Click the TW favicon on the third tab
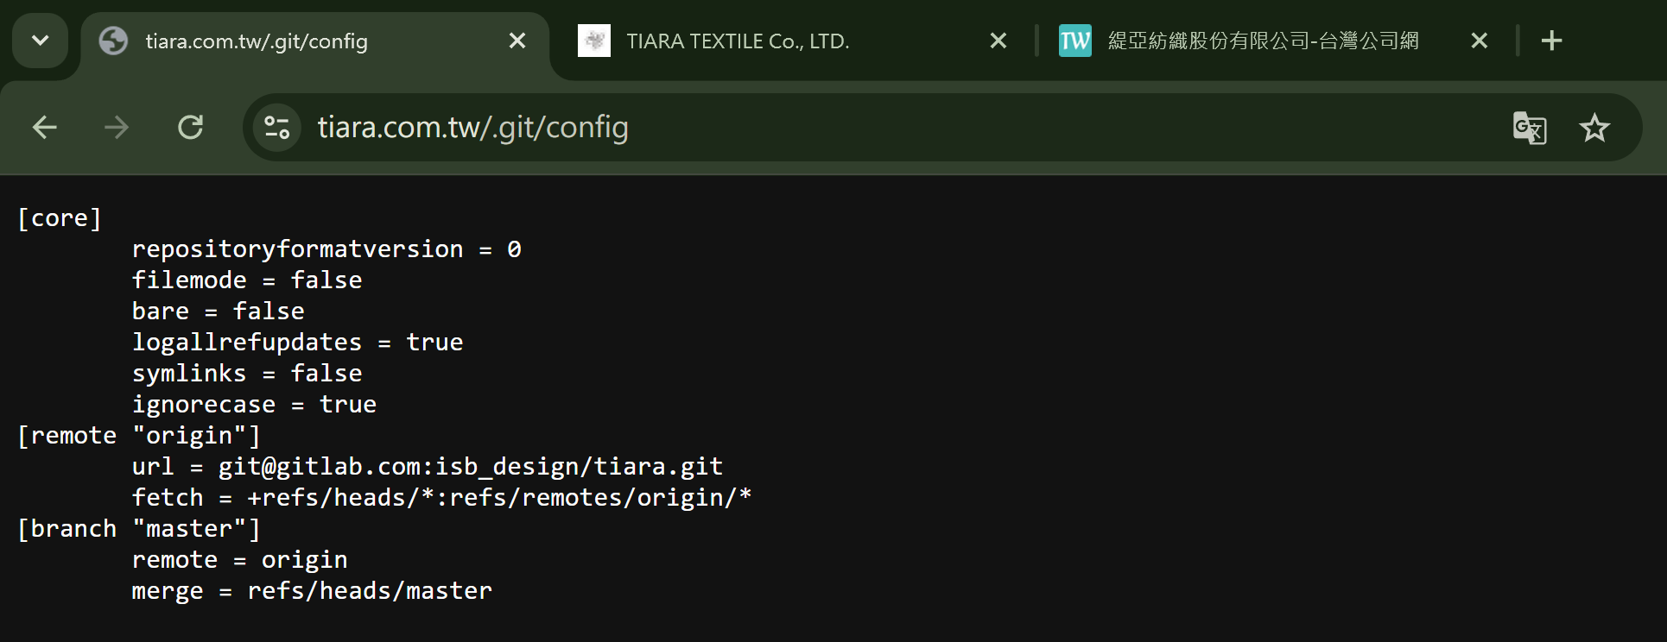The height and width of the screenshot is (642, 1667). pyautogui.click(x=1075, y=41)
